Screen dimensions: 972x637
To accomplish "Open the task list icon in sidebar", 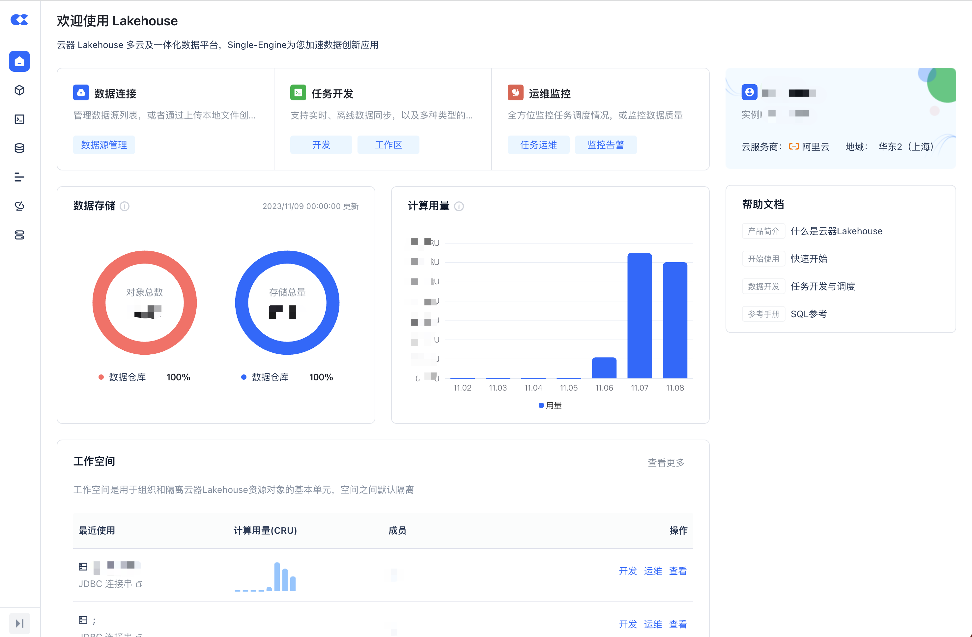I will click(19, 177).
